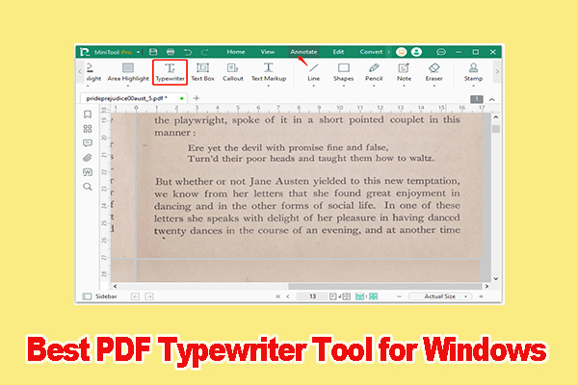Open the Bookmarks panel in sidebar
578x385 pixels.
click(88, 115)
